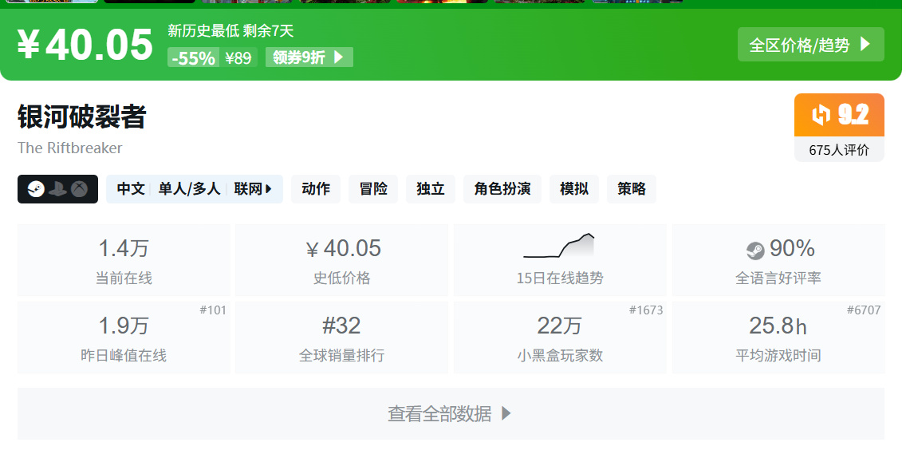Click the #6707 rank tag
The height and width of the screenshot is (454, 906).
pos(864,310)
